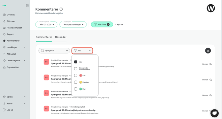The width and height of the screenshot is (222, 119).
Task: Check the Medium filter checkbox
Action: (x=76, y=82)
